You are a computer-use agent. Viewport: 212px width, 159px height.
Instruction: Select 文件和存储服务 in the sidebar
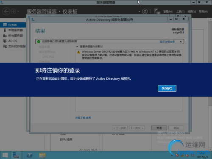(13, 46)
